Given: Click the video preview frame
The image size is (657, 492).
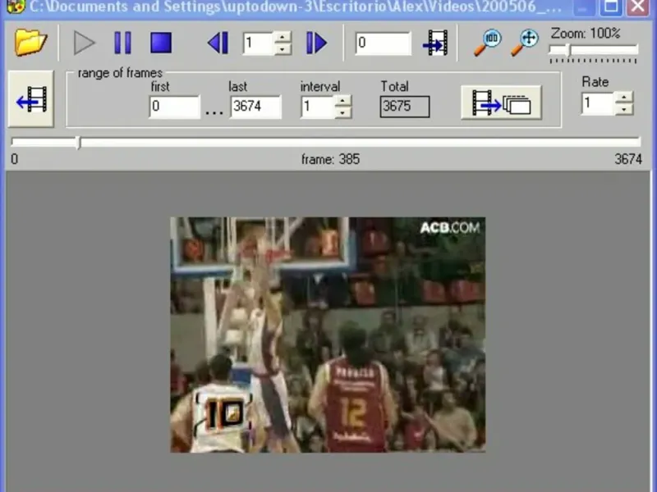Looking at the screenshot, I should pyautogui.click(x=328, y=335).
